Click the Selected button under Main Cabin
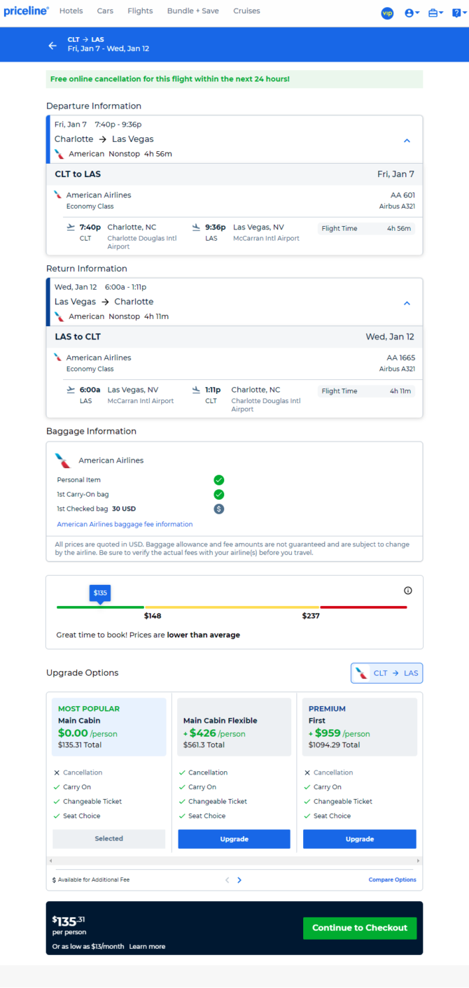Screen dimensions: 469x988 pos(108,839)
